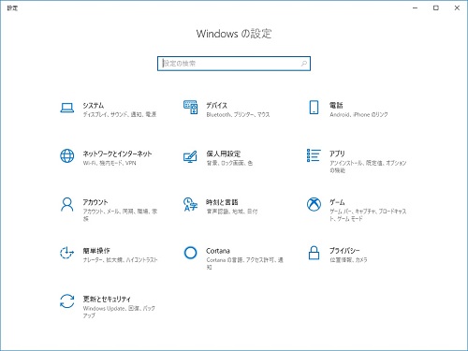Click the プライバシー padlock icon
468x351 pixels.
coord(314,253)
